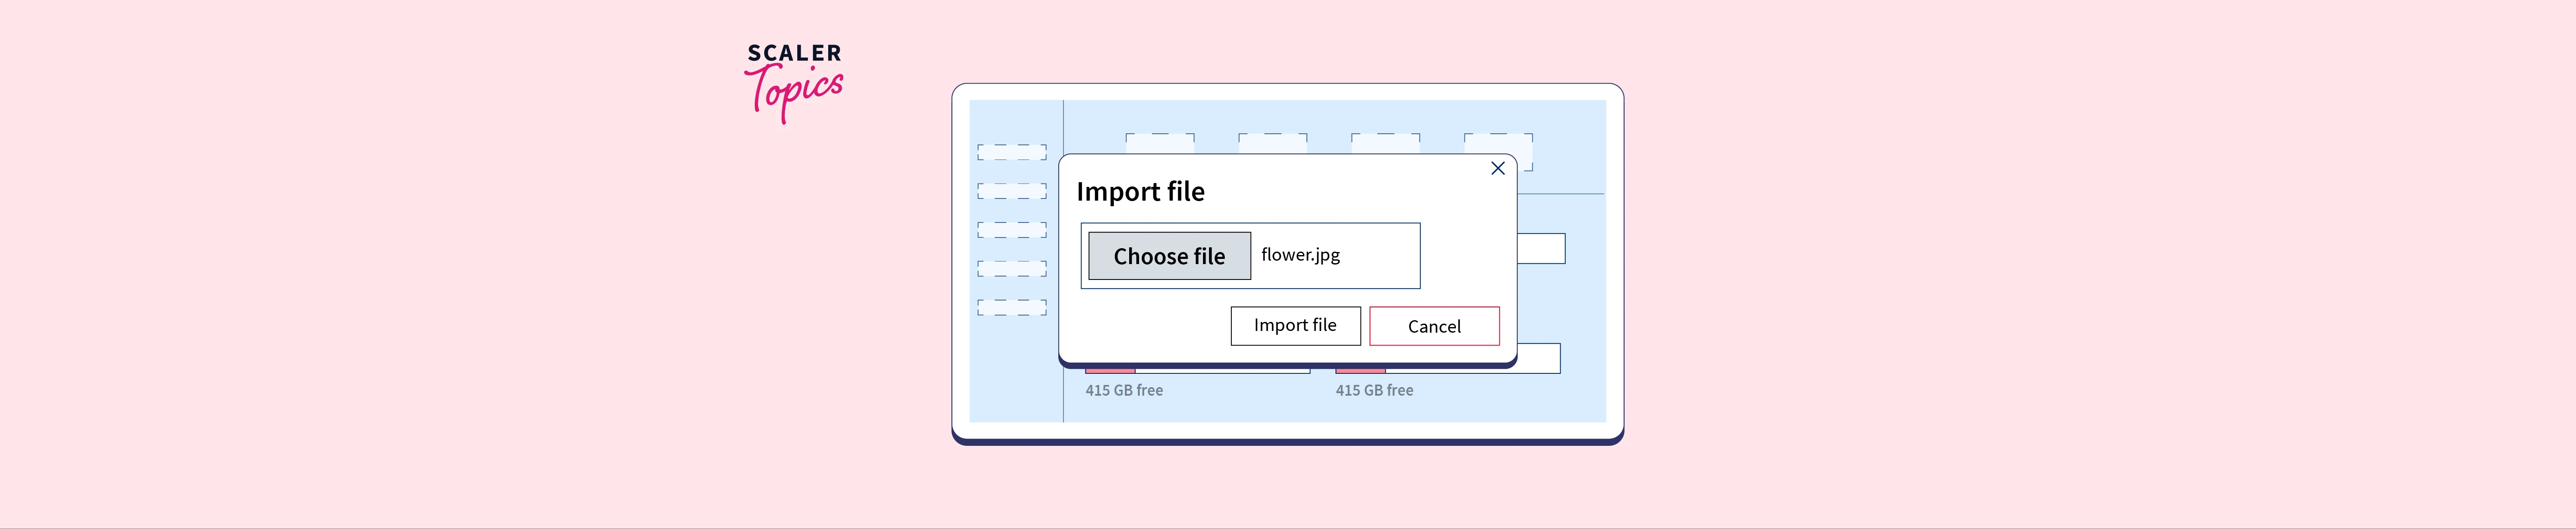The height and width of the screenshot is (529, 2576).
Task: Click the Import file button
Action: (1295, 325)
